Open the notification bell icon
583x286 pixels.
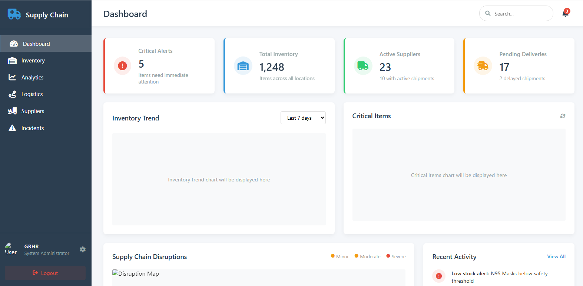click(x=565, y=13)
